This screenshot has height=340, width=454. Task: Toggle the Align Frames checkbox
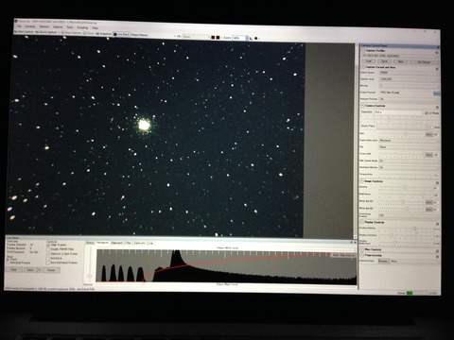pos(48,245)
